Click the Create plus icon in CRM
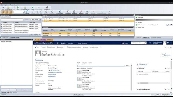Screen dimensions: 173x97 pyautogui.click(x=123, y=43)
